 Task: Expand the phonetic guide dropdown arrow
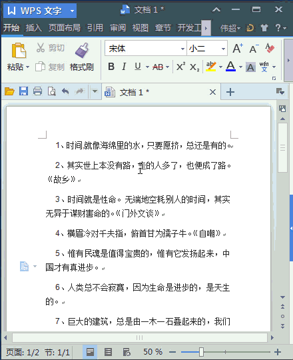pyautogui.click(x=274, y=67)
